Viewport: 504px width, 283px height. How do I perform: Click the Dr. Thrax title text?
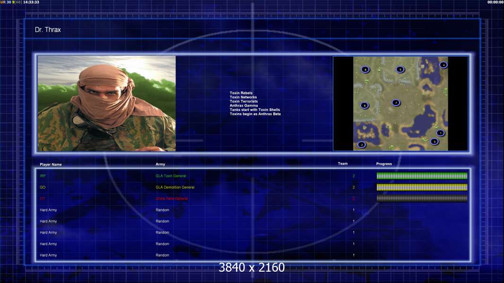(x=48, y=30)
